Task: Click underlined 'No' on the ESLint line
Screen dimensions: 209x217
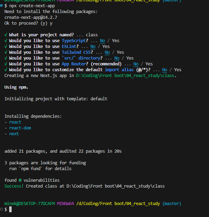Action: [x=93, y=47]
